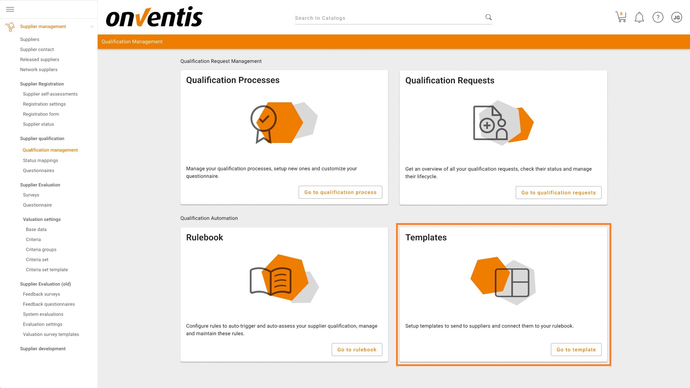Click the Go to rulebook button
690x388 pixels.
click(x=357, y=349)
